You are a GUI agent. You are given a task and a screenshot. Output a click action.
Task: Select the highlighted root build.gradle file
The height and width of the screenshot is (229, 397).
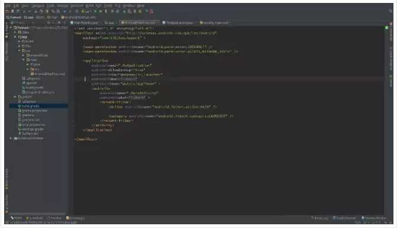[x=38, y=106]
